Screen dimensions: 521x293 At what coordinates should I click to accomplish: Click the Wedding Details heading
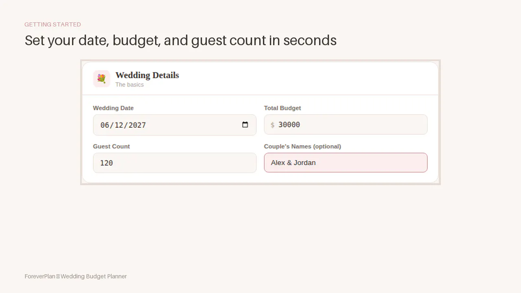tap(147, 75)
